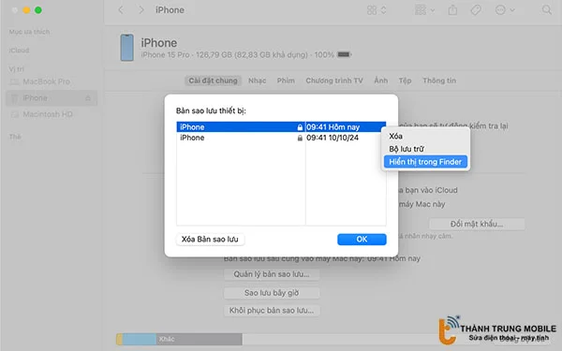The height and width of the screenshot is (351, 562).
Task: Click the Macintosh HD drive icon in sidebar
Action: (x=14, y=114)
